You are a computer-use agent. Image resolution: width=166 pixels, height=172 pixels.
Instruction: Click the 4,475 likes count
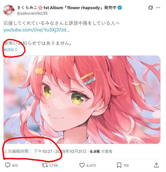pos(91,165)
